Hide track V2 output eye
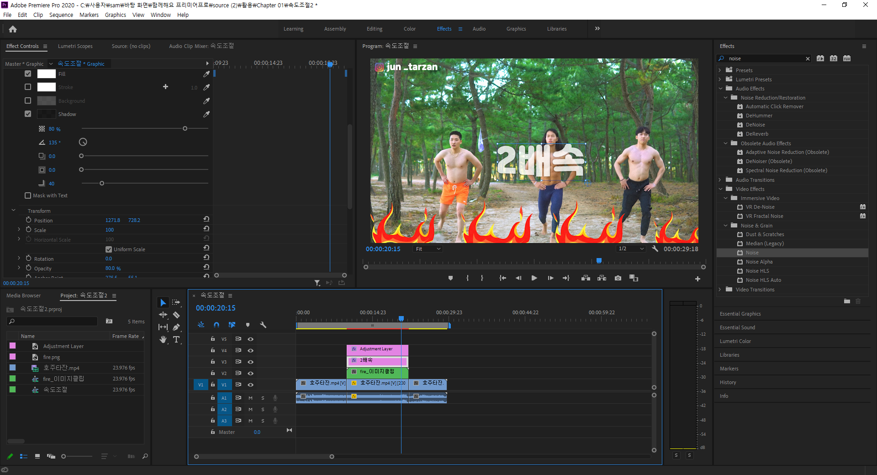The image size is (877, 475). coord(250,373)
